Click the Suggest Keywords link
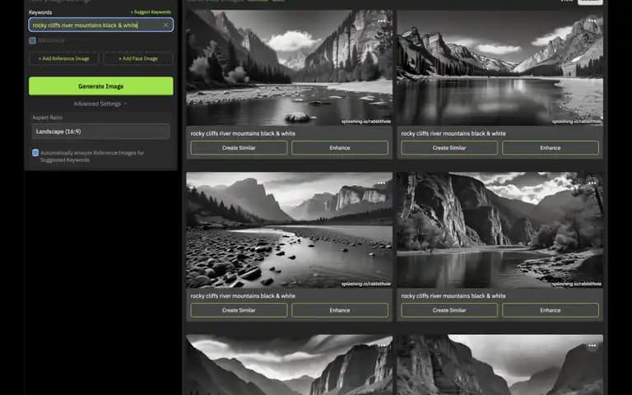This screenshot has width=632, height=395. (x=151, y=12)
